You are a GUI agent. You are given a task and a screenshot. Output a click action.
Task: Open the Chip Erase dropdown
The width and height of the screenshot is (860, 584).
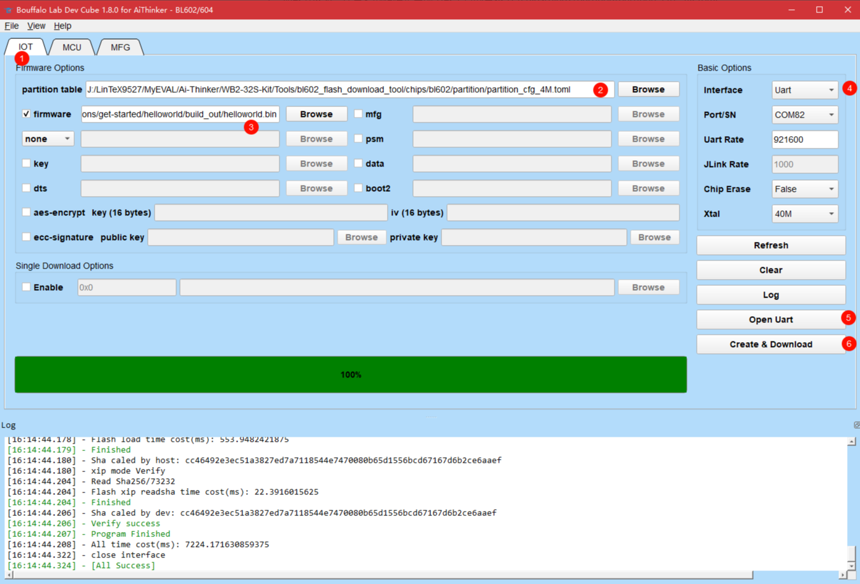pos(804,189)
